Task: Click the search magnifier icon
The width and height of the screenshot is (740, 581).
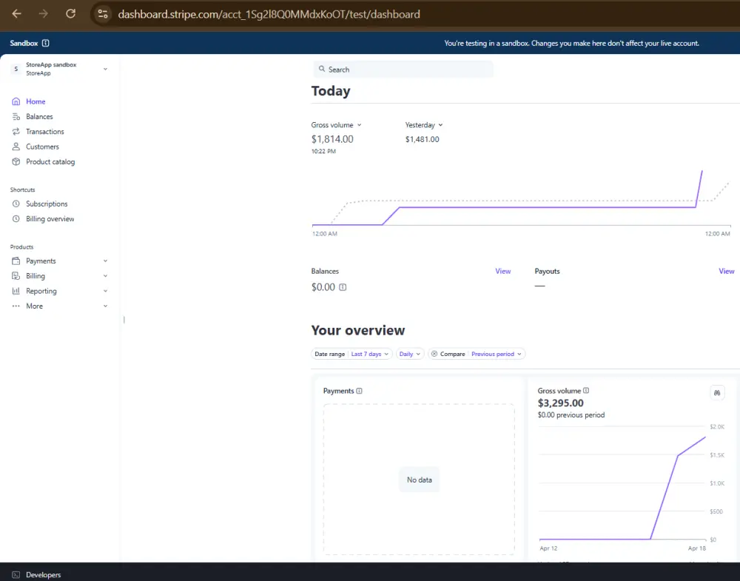Action: click(x=322, y=69)
